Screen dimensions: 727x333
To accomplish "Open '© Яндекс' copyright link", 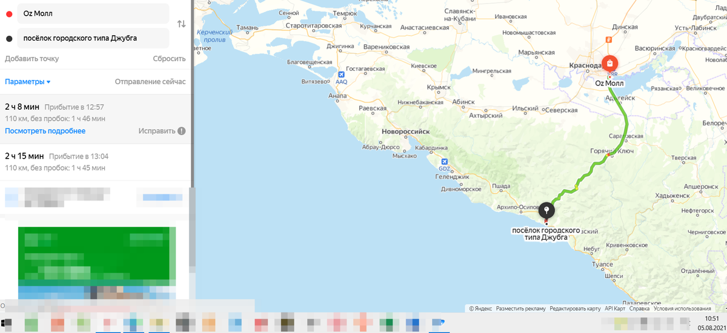I will (480, 309).
